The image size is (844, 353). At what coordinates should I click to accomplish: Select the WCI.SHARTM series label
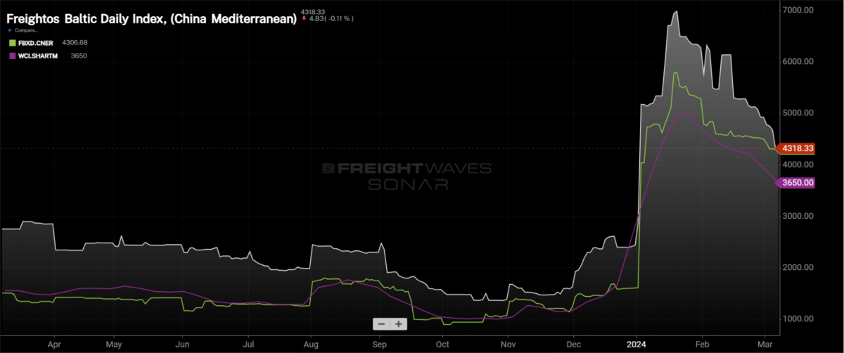pyautogui.click(x=37, y=56)
